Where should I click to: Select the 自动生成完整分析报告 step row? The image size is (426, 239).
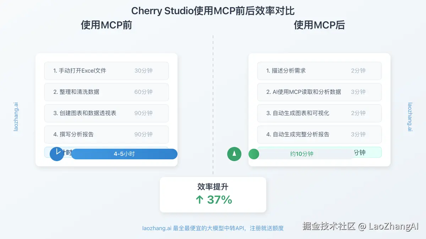[319, 135]
